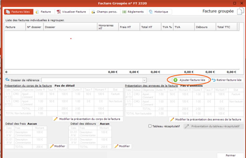Screen dimensions: 246x158
Task: Click the Honoraires HT column header
Action: (107, 27)
